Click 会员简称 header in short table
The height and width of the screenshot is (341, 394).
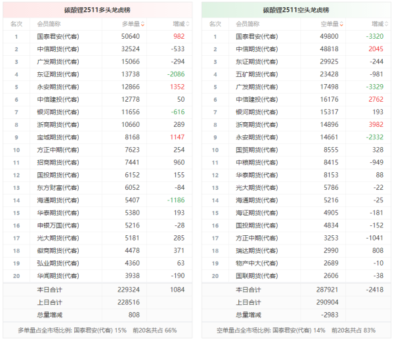pos(248,24)
